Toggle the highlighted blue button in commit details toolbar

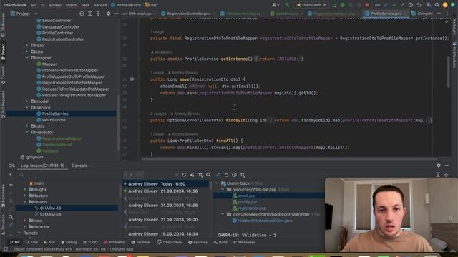click(218, 175)
